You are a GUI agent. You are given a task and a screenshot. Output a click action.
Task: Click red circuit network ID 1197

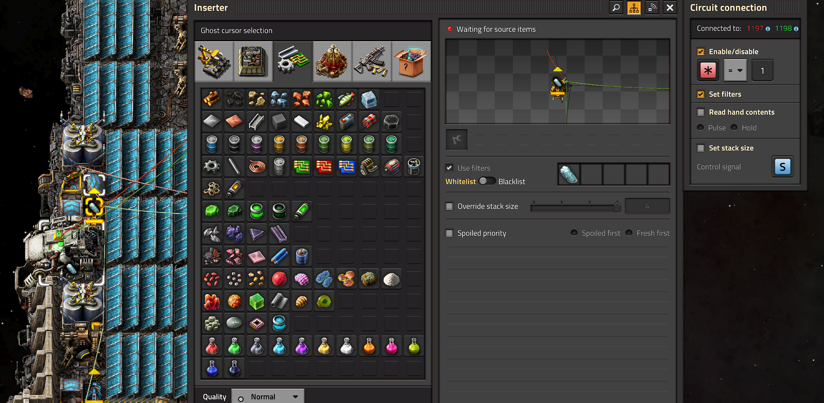click(x=755, y=28)
